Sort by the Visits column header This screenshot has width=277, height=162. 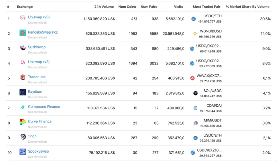point(178,7)
